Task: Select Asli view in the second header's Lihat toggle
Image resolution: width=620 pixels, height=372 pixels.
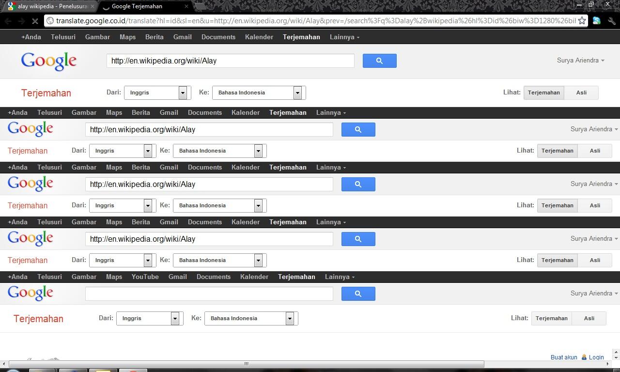Action: click(595, 151)
